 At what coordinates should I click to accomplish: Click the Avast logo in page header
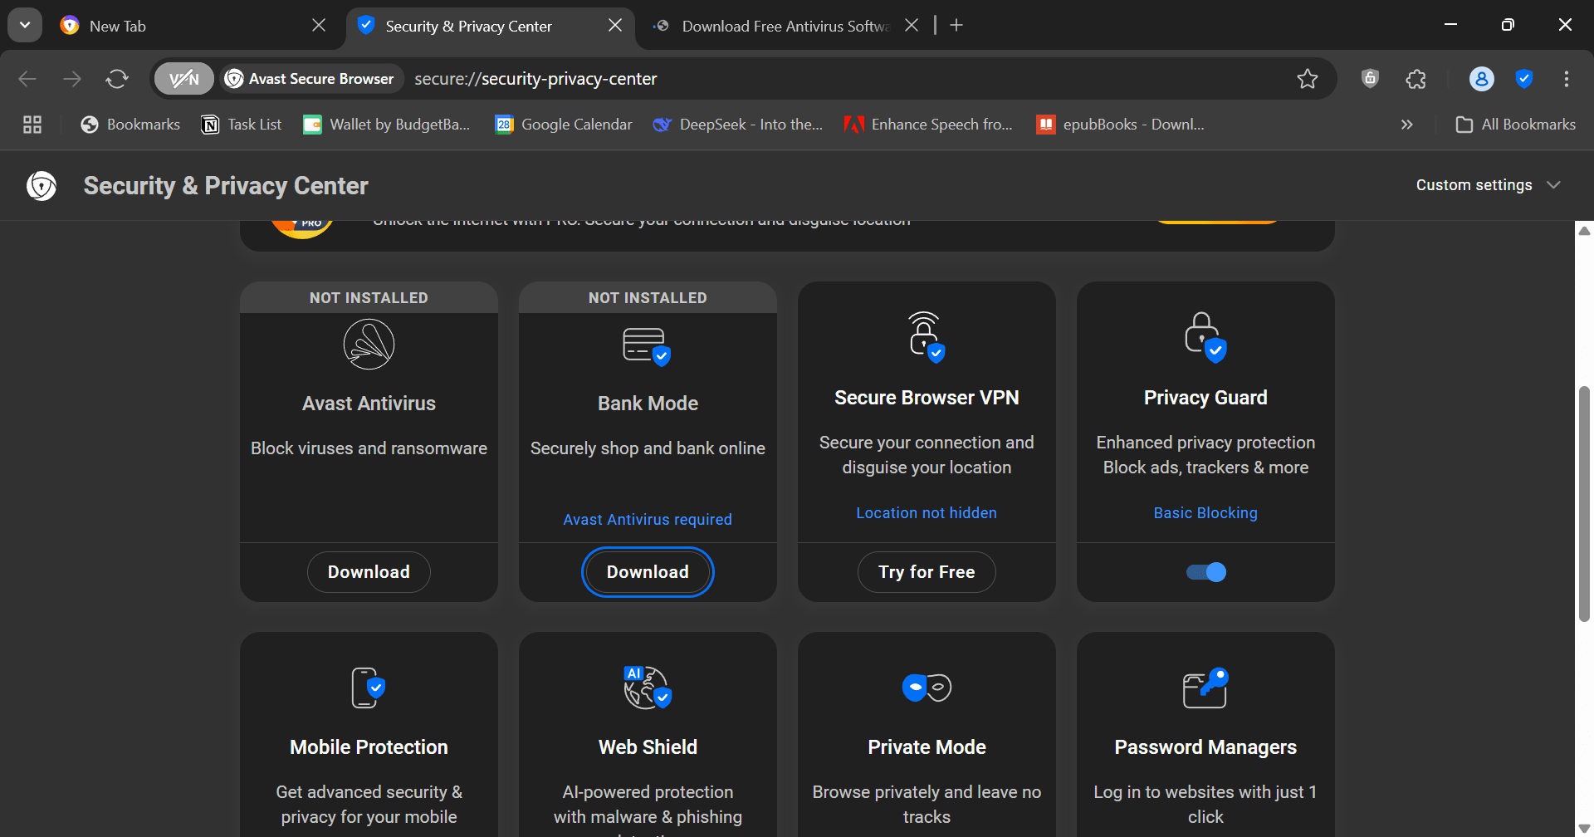pos(42,186)
